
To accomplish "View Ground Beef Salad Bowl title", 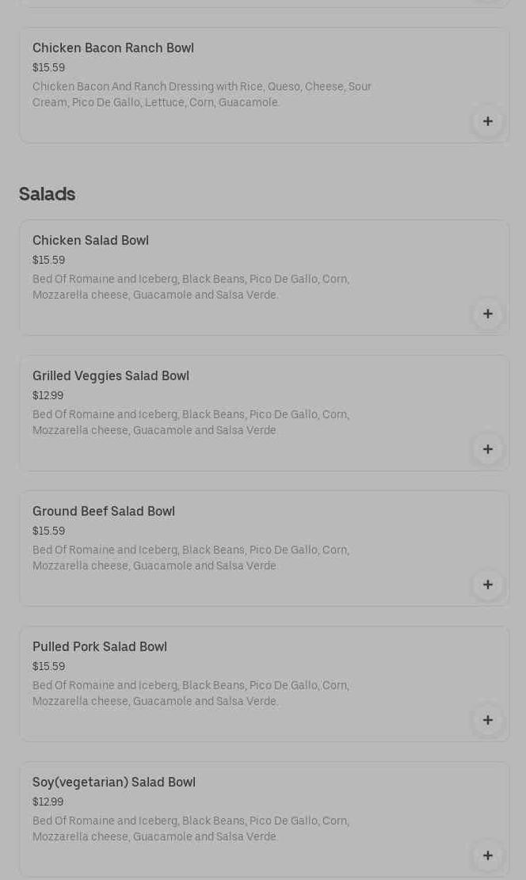I will pyautogui.click(x=104, y=512).
